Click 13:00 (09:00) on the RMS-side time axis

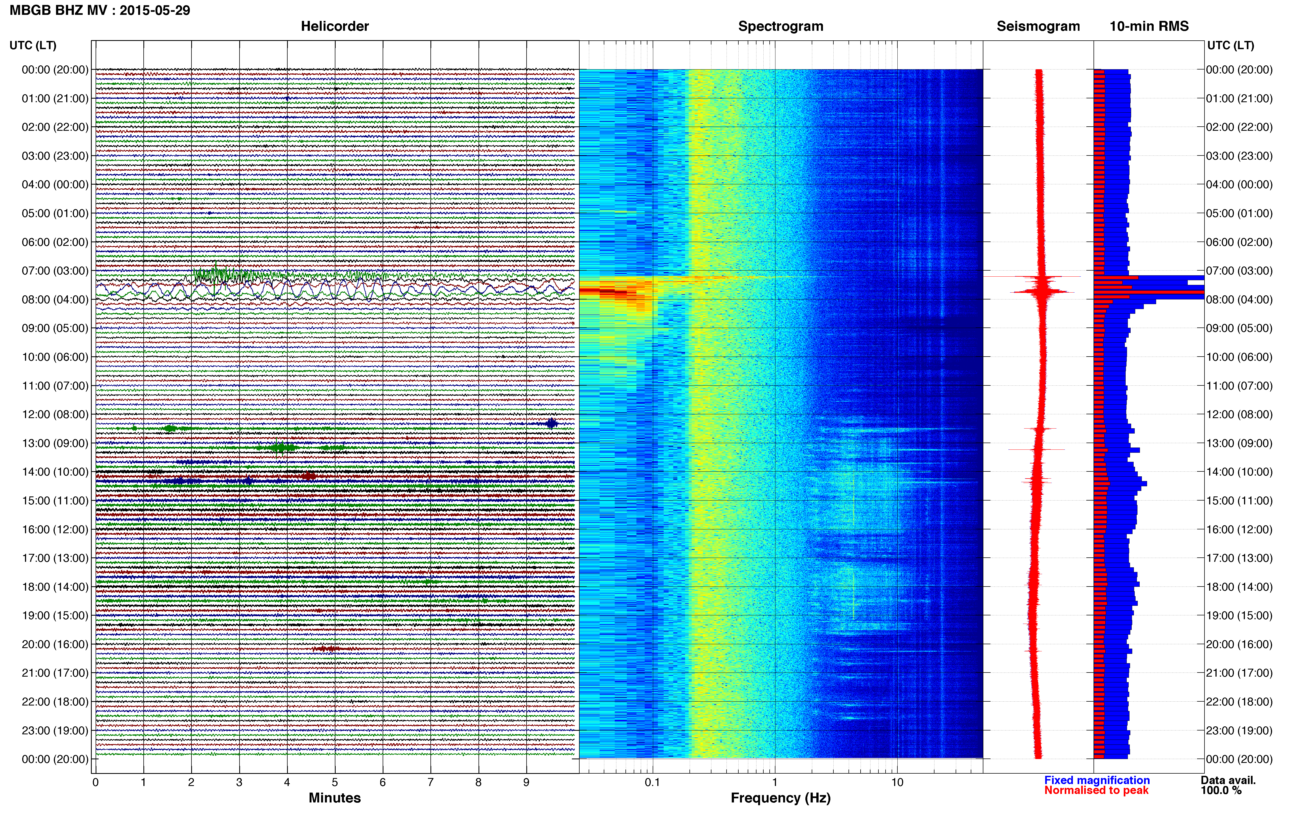coord(1240,443)
